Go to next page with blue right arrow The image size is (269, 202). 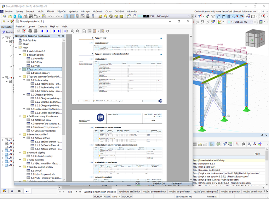(47, 31)
